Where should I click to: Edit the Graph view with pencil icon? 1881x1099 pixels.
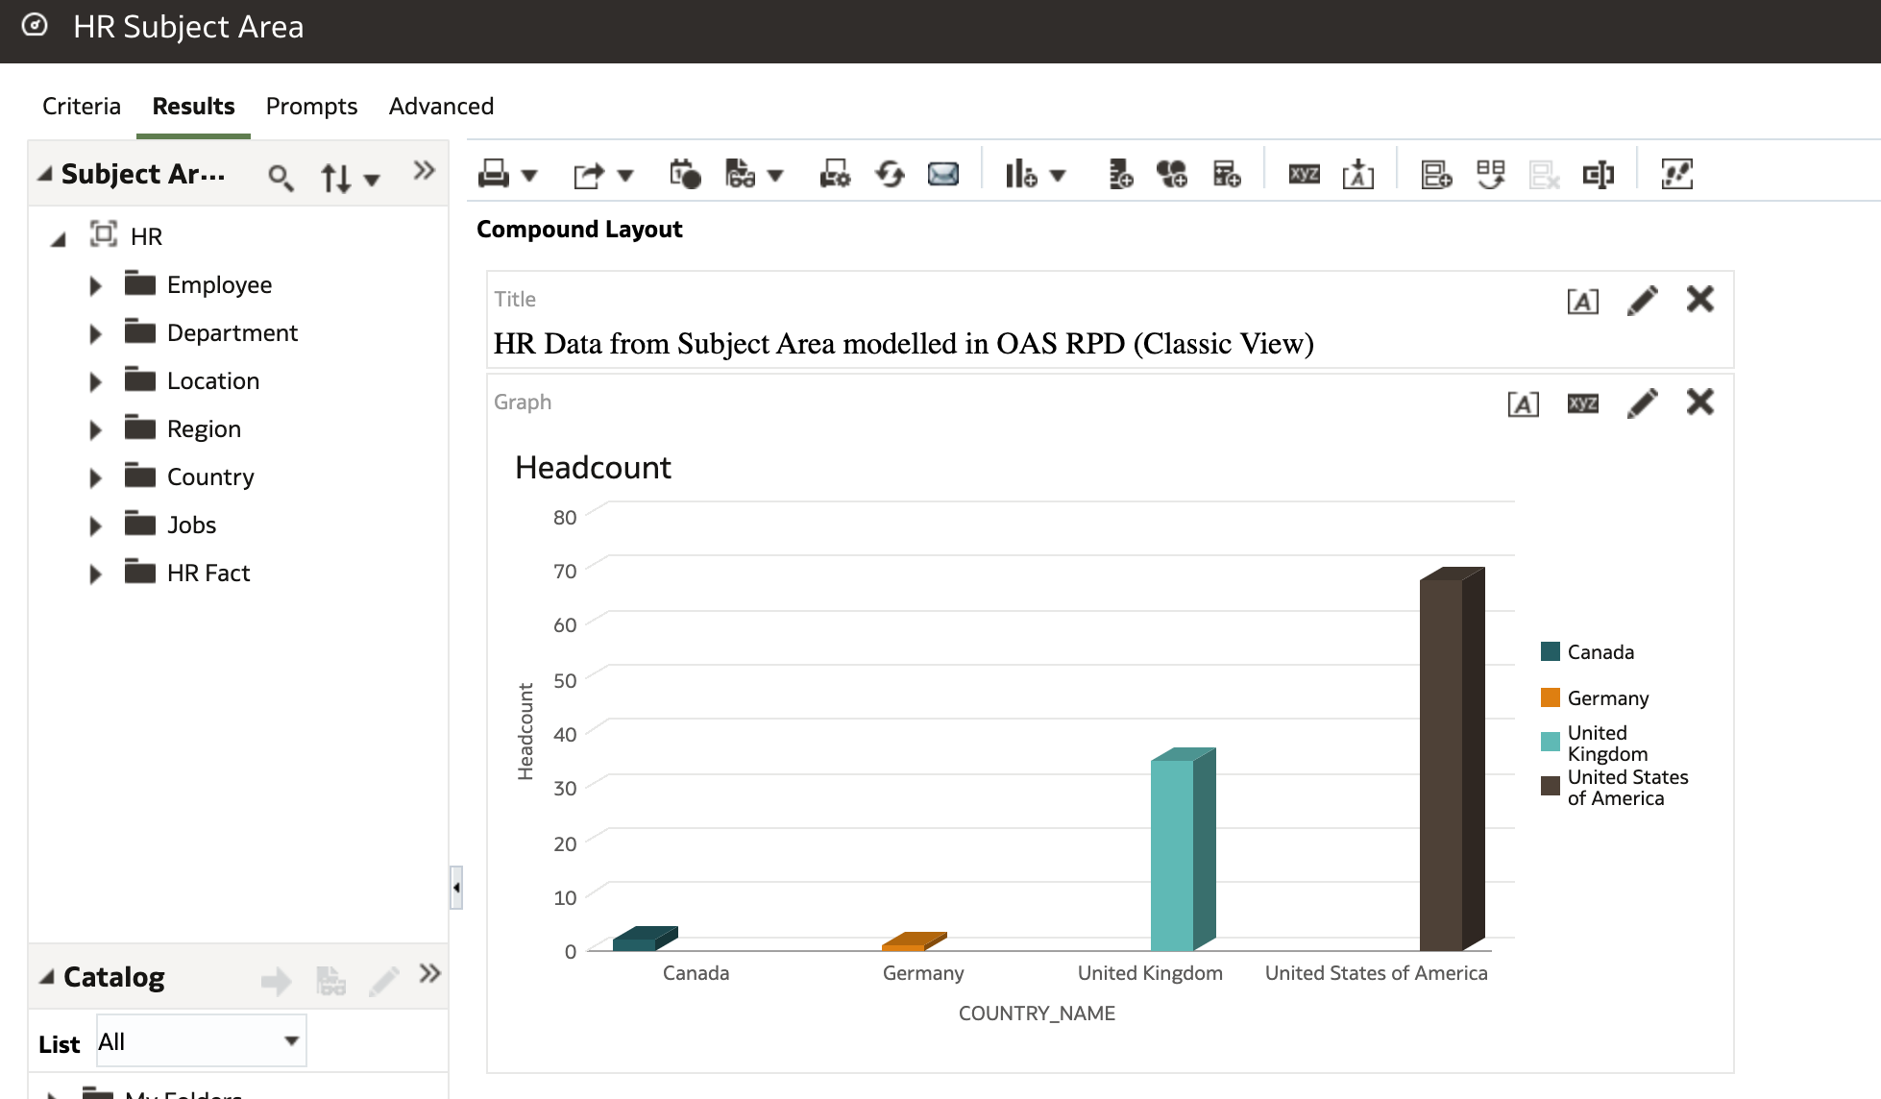pyautogui.click(x=1642, y=403)
